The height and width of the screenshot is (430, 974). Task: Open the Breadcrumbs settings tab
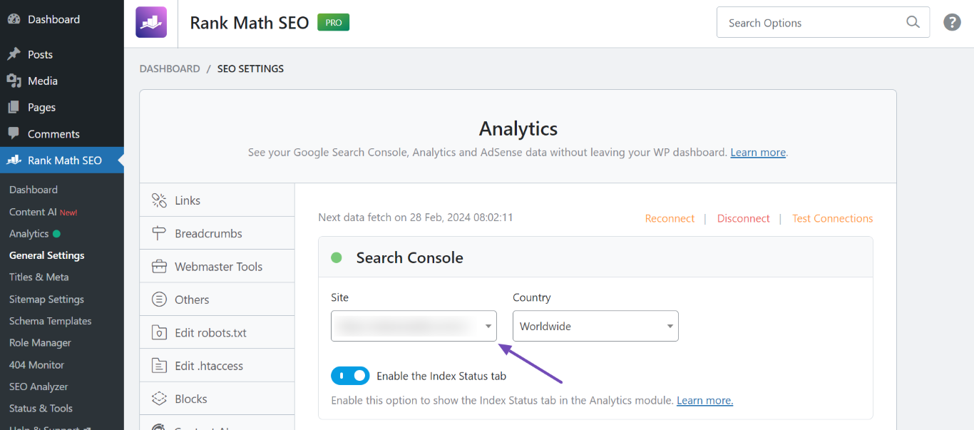tap(217, 233)
